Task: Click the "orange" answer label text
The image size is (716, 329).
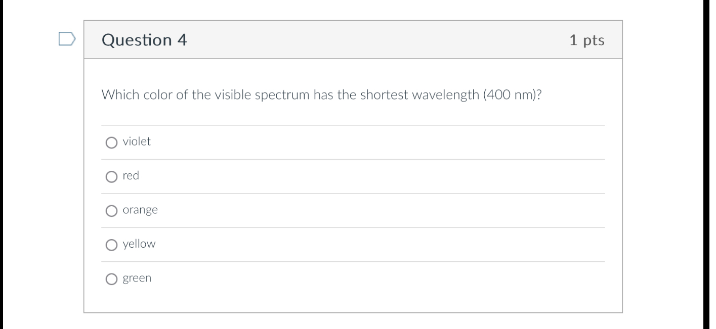Action: (140, 210)
